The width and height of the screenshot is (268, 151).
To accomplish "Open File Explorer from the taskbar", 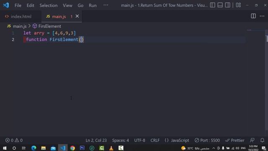I will [x=44, y=148].
